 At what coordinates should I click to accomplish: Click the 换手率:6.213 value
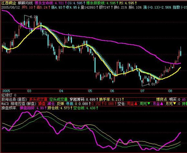point(111,99)
